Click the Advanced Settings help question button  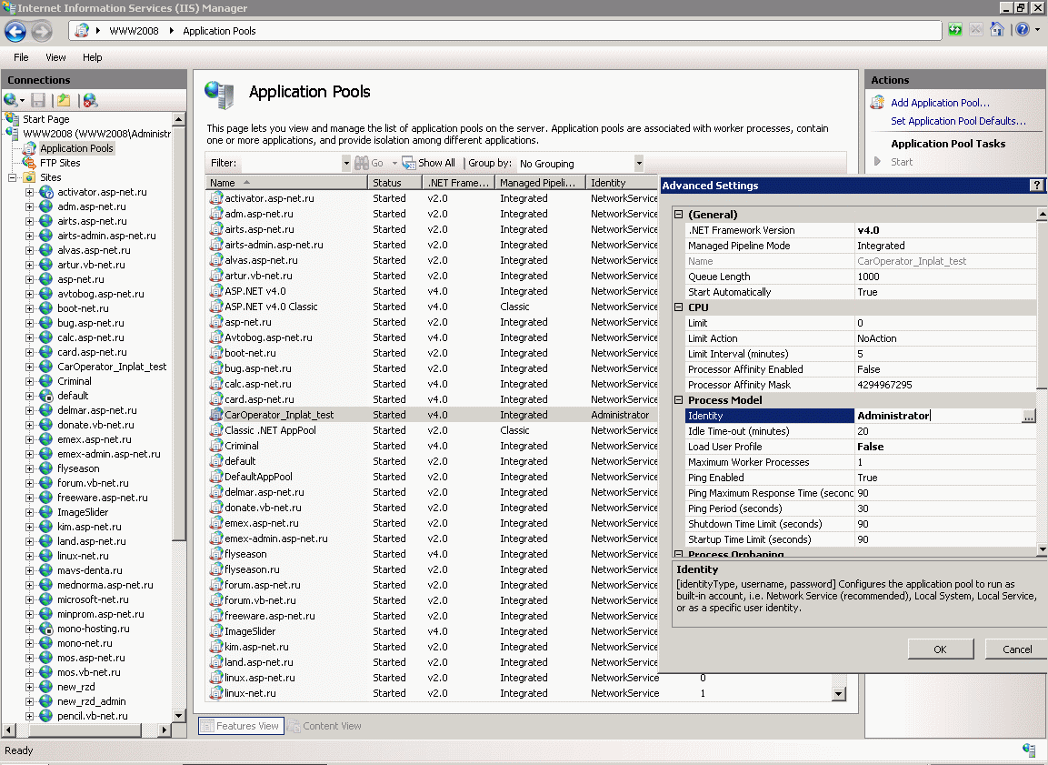click(1036, 186)
